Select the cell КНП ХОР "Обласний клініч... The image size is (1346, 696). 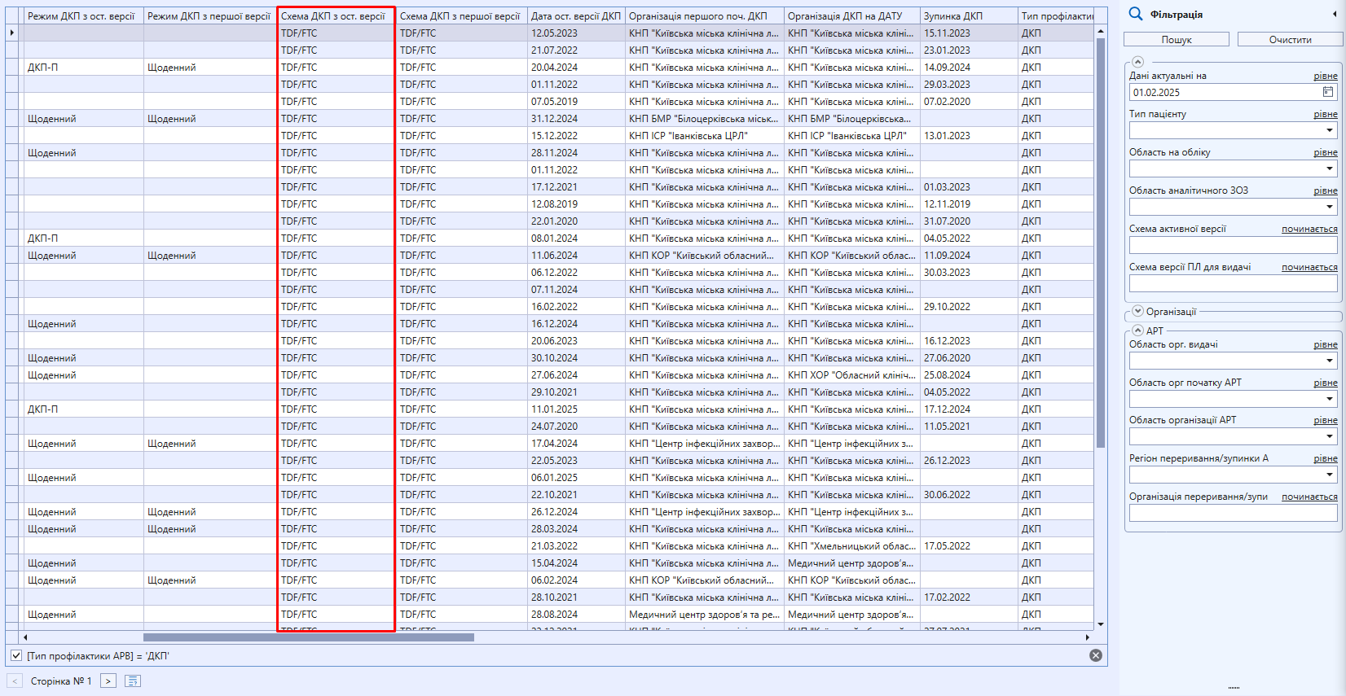[x=851, y=375]
